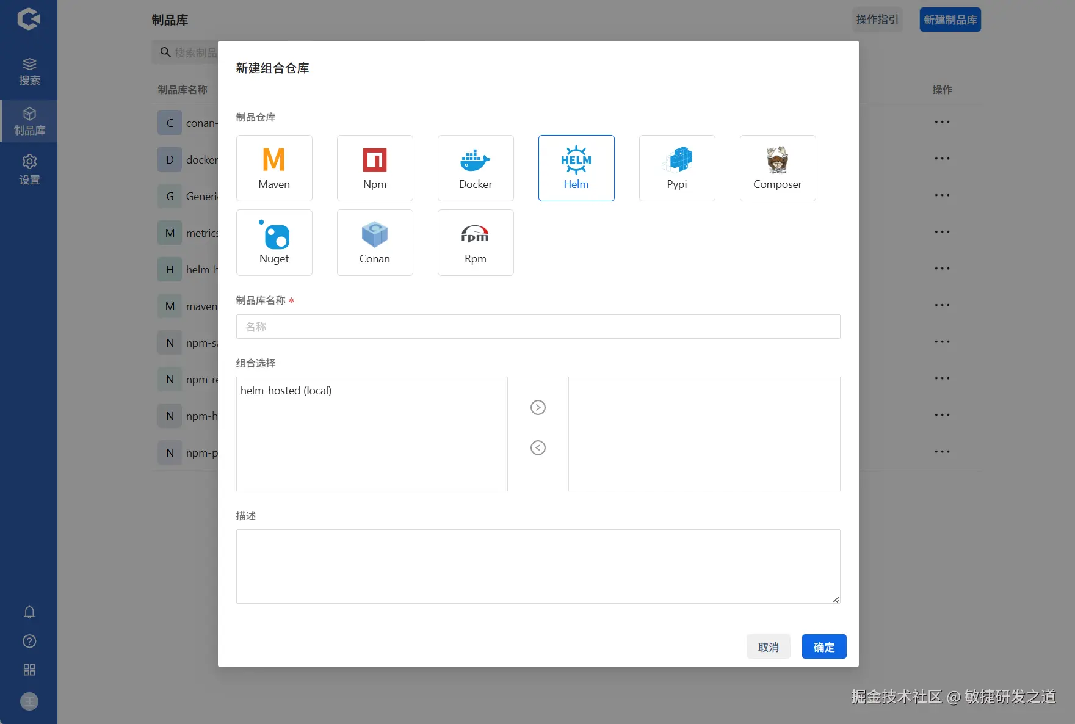Click the 新建制品库 button

point(950,20)
